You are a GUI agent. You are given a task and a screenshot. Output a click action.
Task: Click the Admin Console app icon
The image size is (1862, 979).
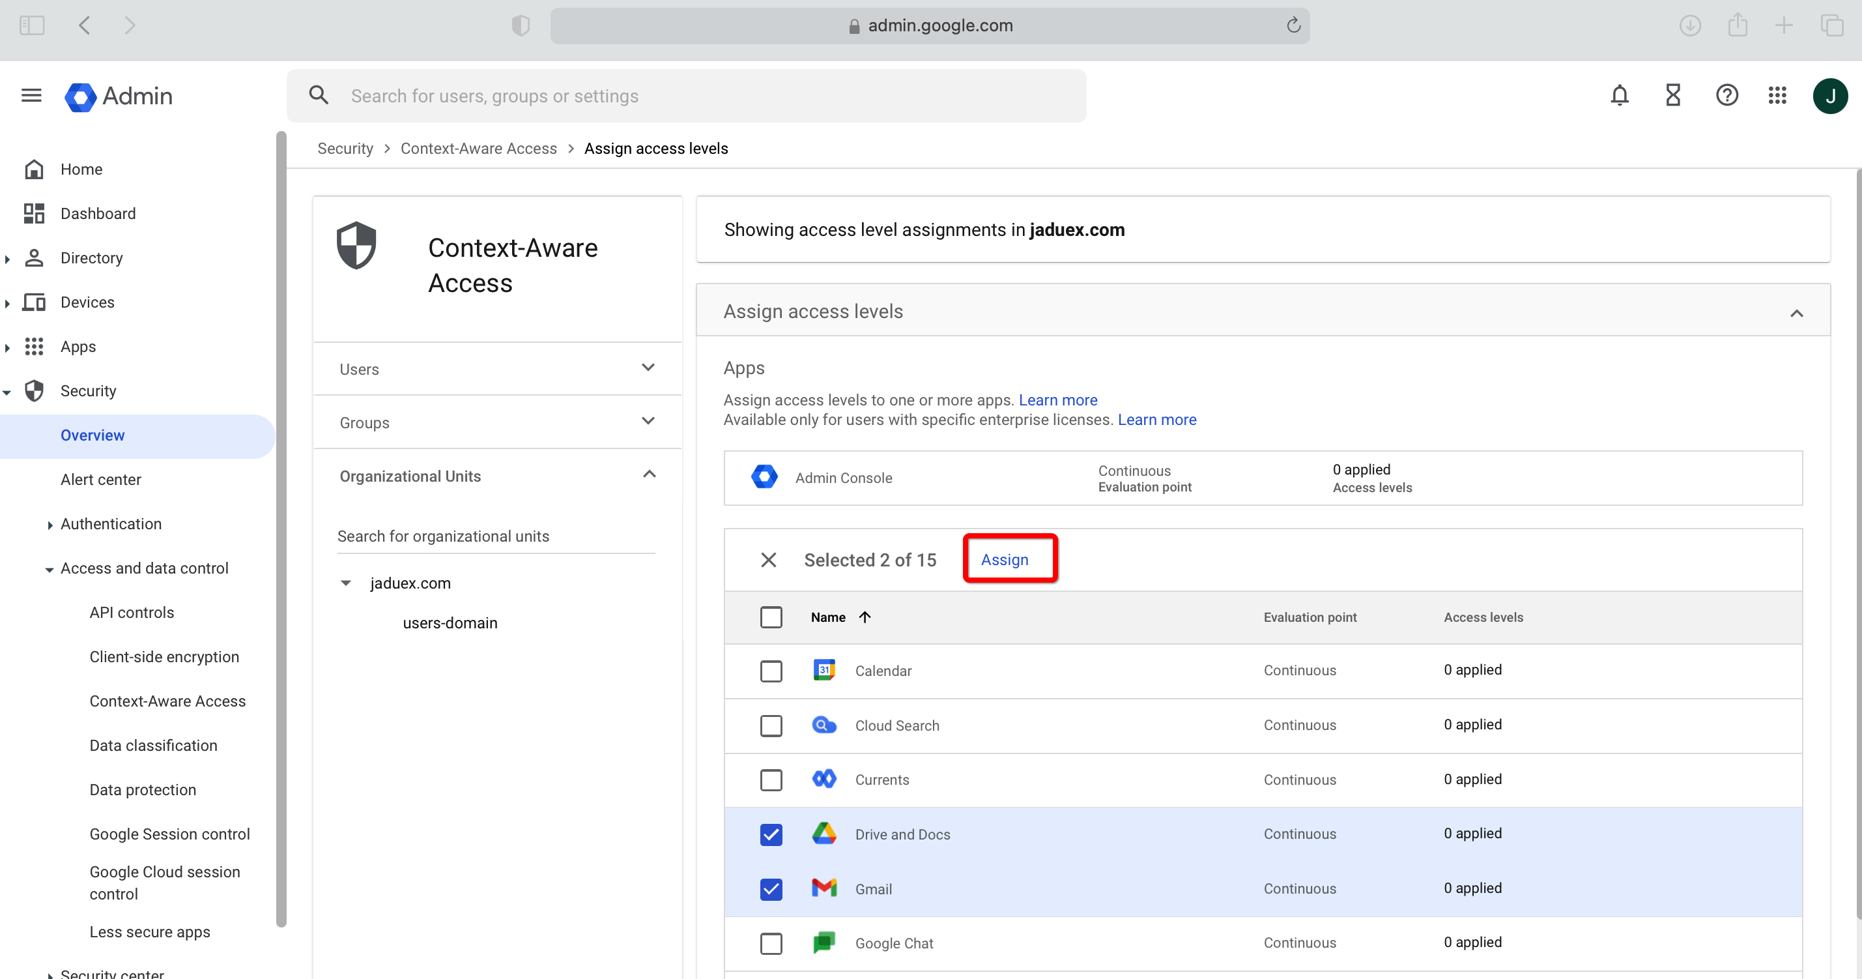[764, 477]
